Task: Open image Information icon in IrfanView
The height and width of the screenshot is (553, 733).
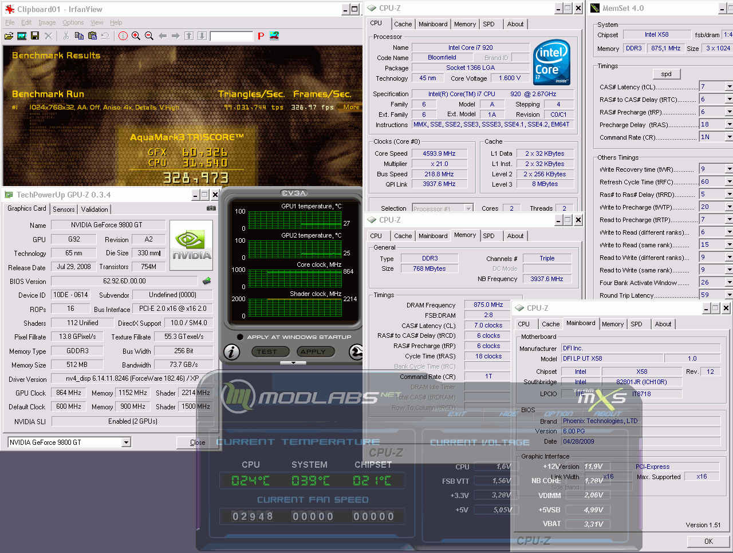Action: click(123, 36)
